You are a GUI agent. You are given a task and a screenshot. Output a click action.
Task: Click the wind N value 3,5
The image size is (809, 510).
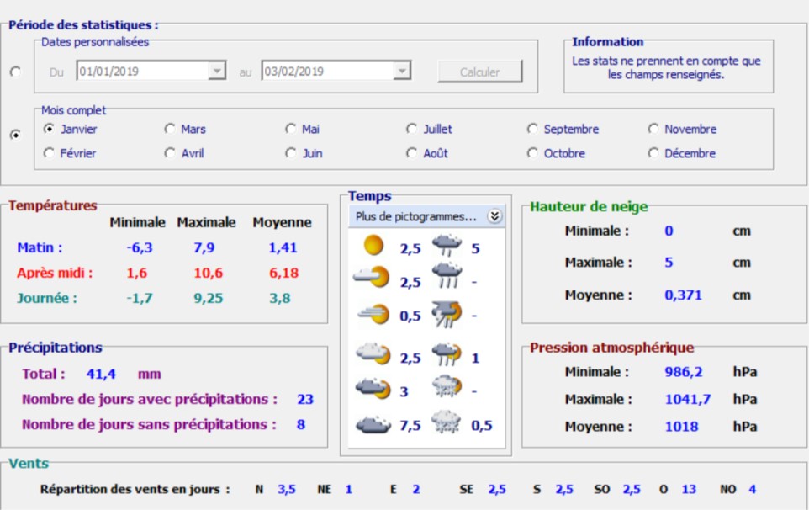287,489
